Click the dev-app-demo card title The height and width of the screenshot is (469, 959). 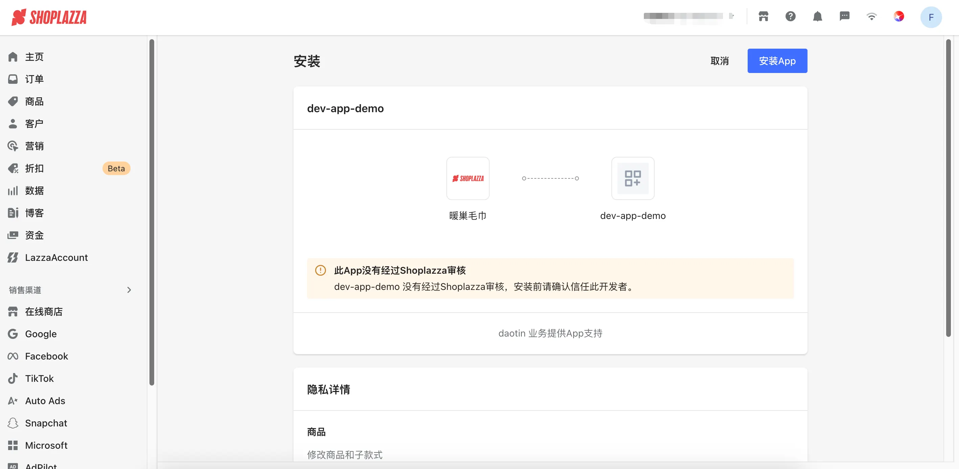point(345,108)
